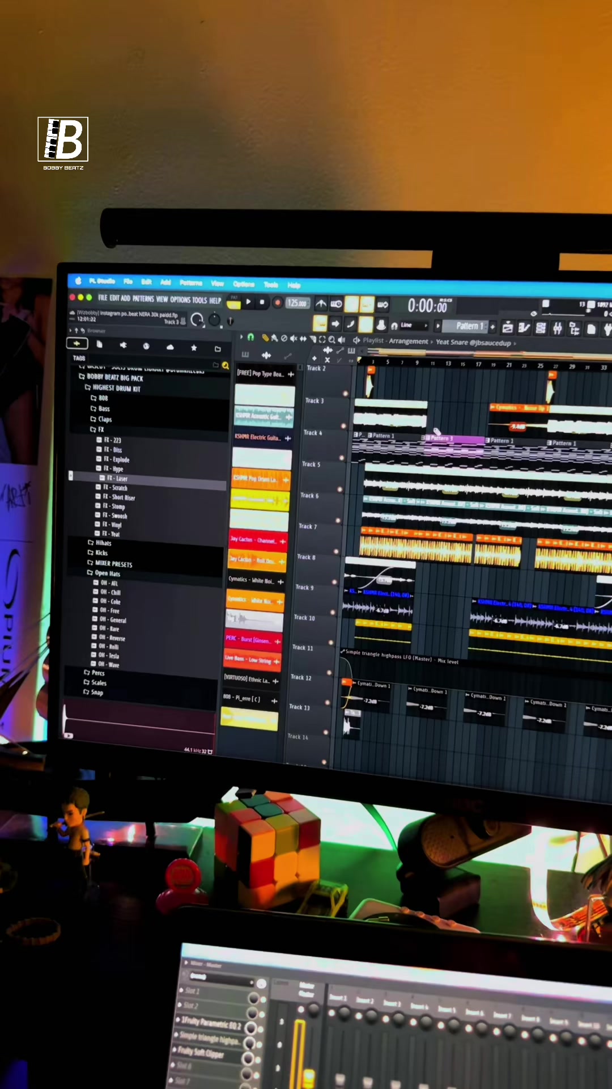Click the star favorites icon in browser
Image resolution: width=612 pixels, height=1089 pixels.
tap(194, 347)
